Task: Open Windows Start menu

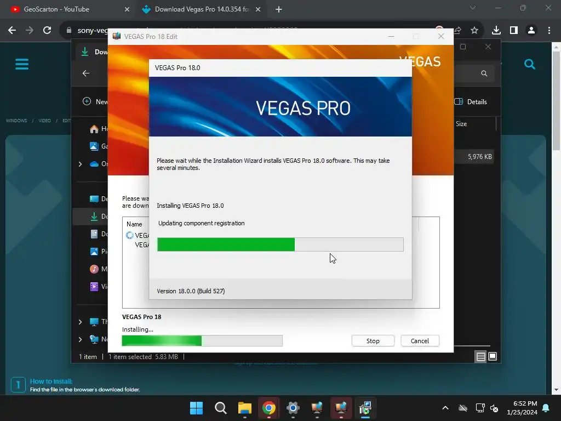Action: pyautogui.click(x=197, y=408)
